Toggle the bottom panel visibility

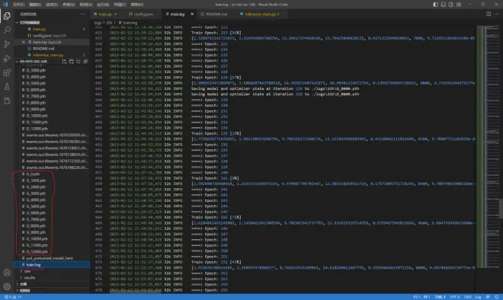(443, 5)
